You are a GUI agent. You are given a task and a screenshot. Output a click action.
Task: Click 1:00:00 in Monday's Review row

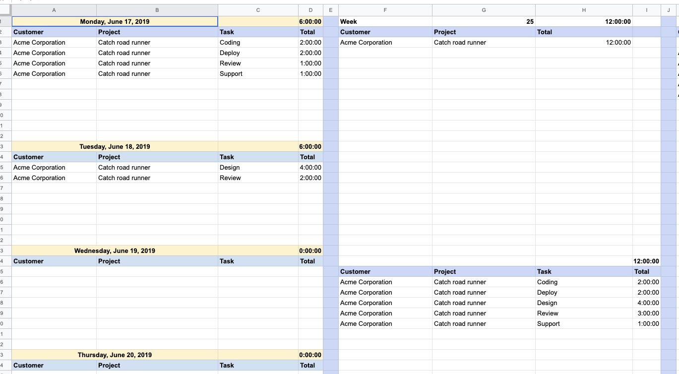(x=310, y=63)
